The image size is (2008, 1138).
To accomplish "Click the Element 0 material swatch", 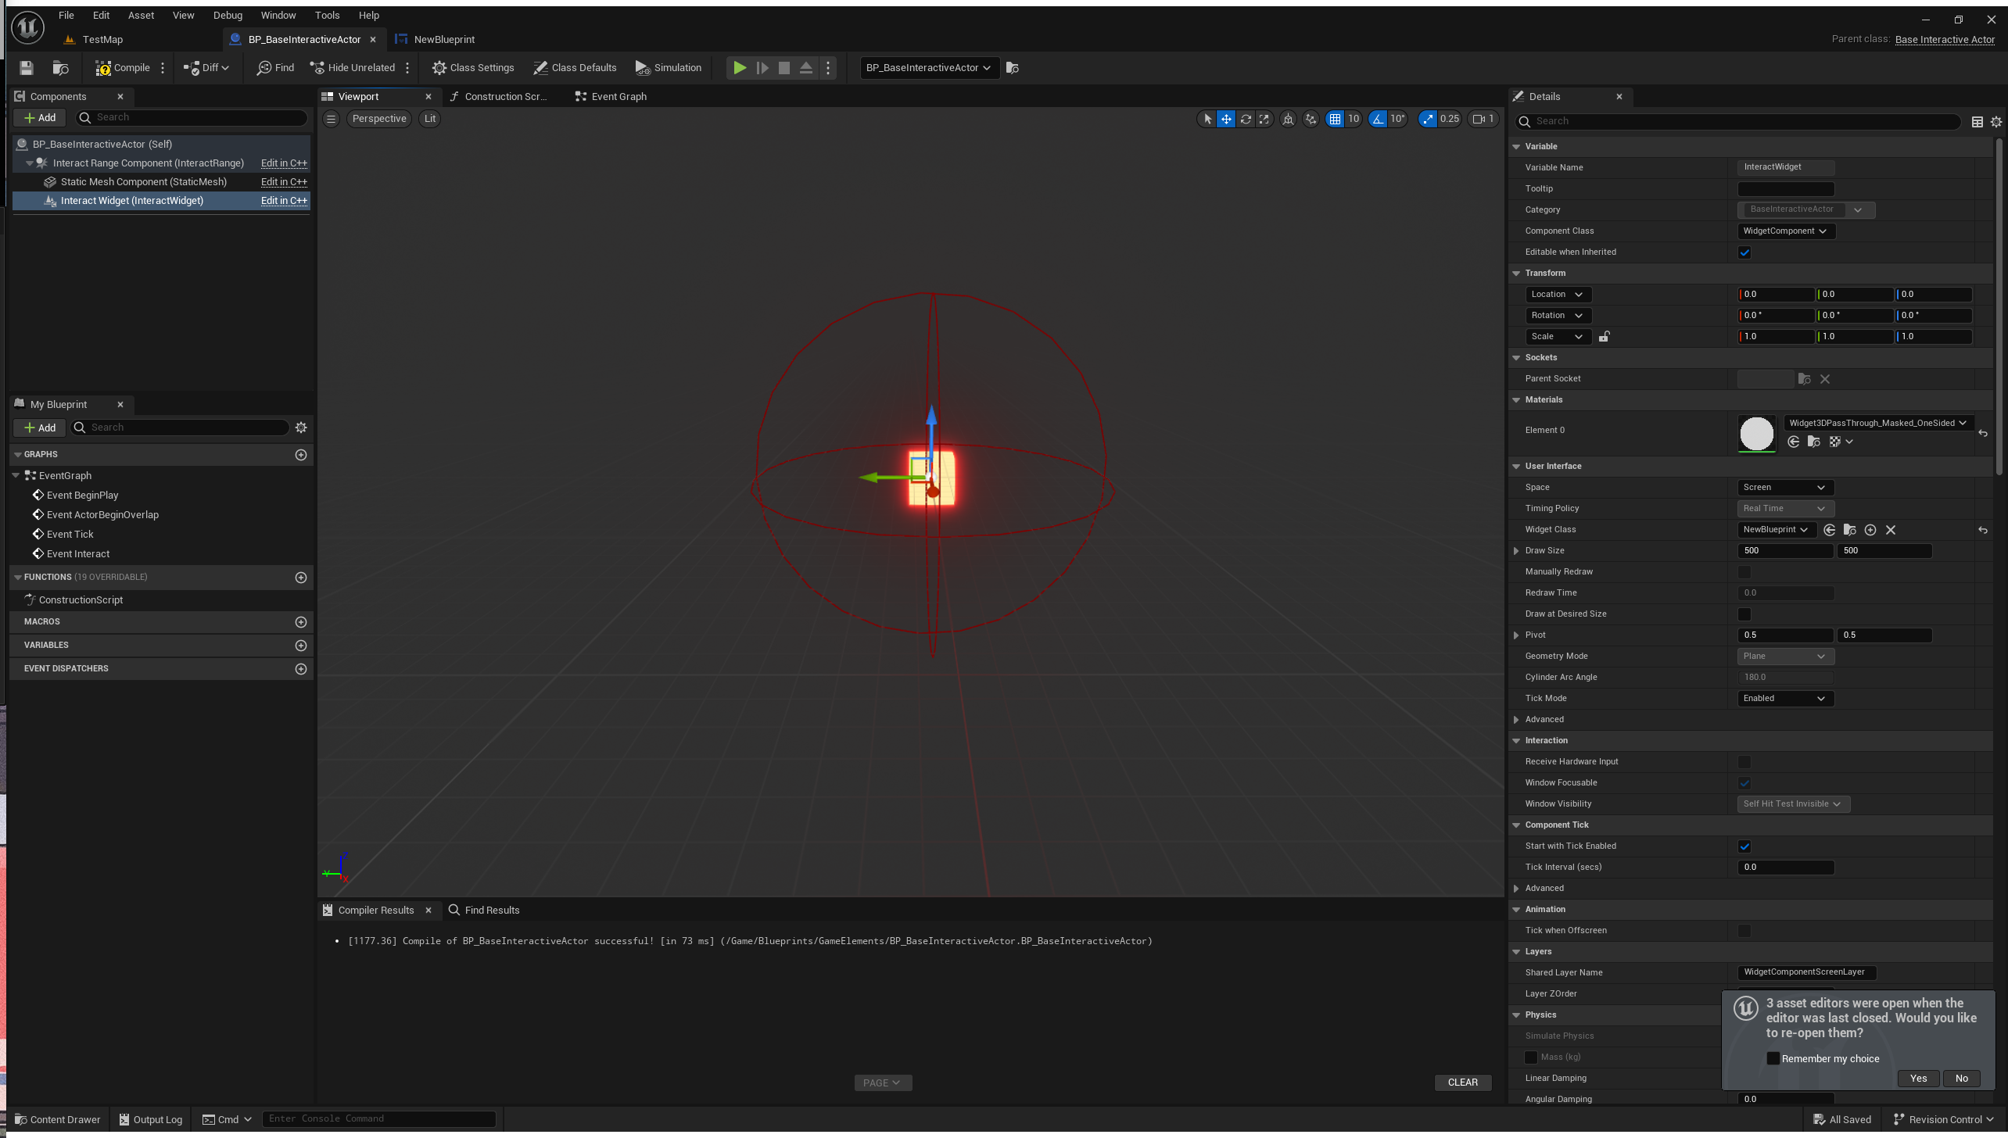I will [x=1756, y=433].
